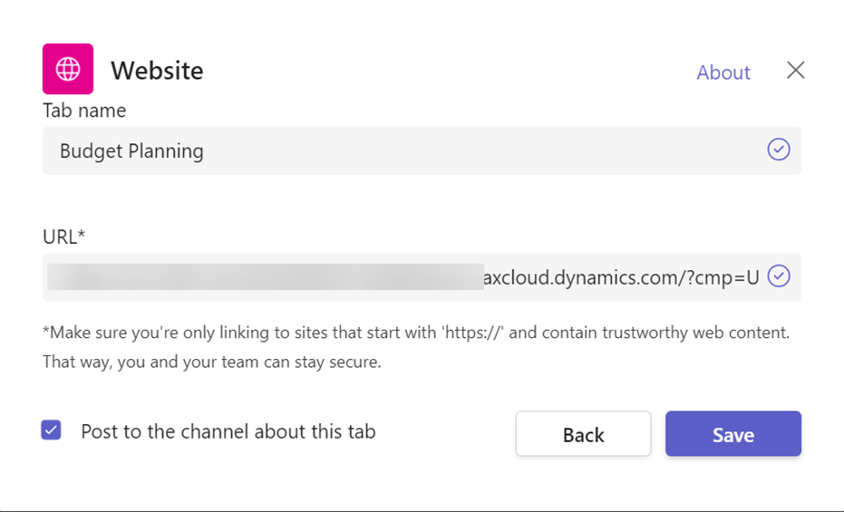The width and height of the screenshot is (844, 512).
Task: Click the axcloud.dynamics.com text in URL field
Action: (x=580, y=277)
